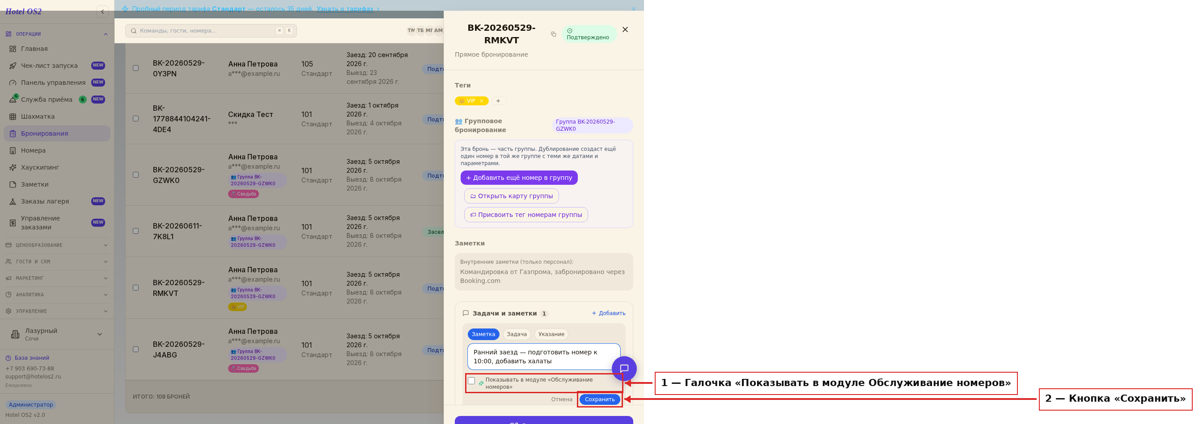Select checkbox for booking BK-20260529-J4ABG
Image resolution: width=1203 pixels, height=424 pixels.
136,349
